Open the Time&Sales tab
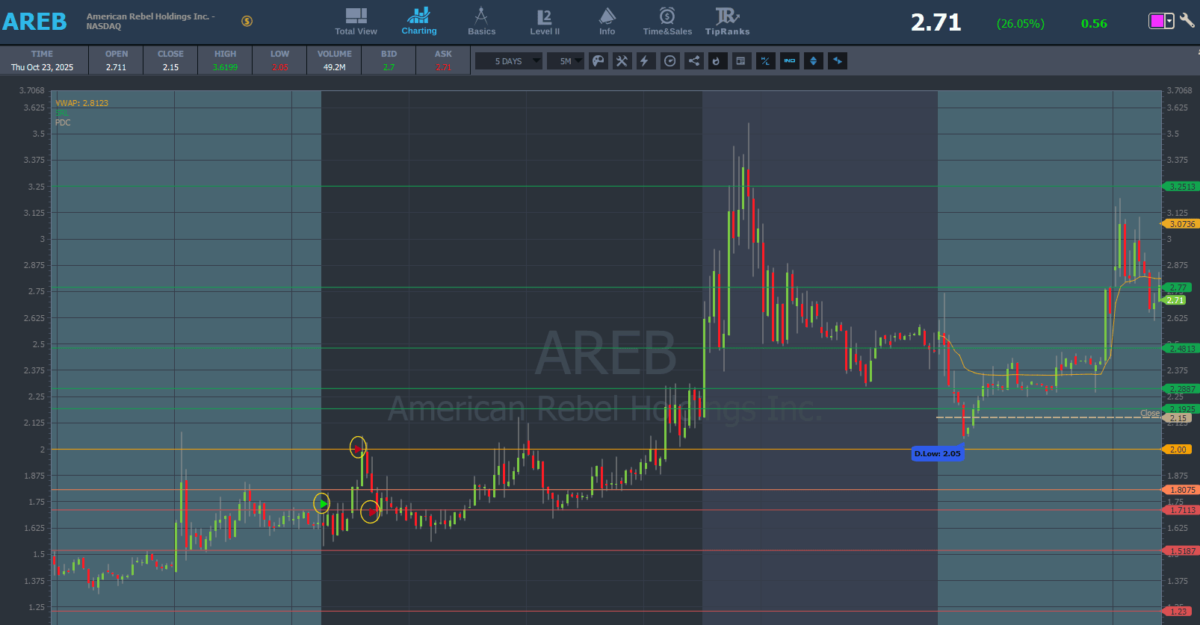 [667, 22]
